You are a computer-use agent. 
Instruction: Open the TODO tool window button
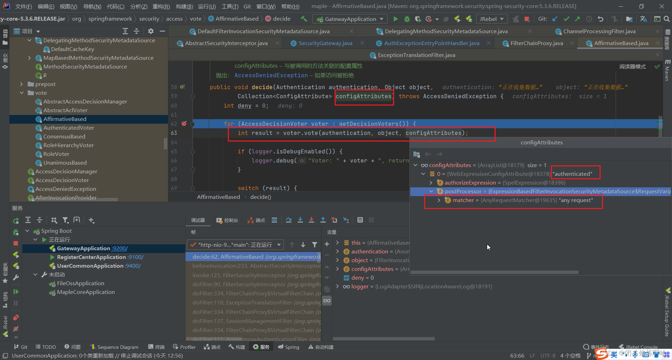click(x=46, y=347)
